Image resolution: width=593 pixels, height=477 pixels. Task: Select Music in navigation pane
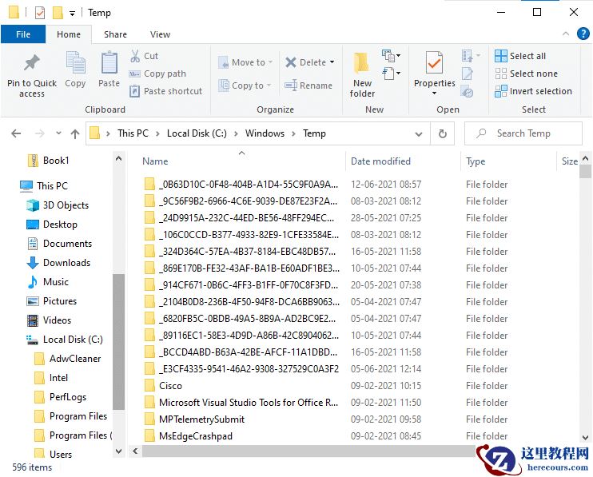[x=48, y=282]
